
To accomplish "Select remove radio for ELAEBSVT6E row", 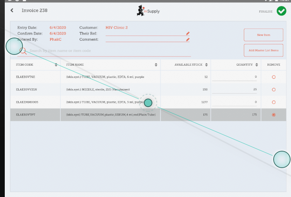I will coord(274,77).
